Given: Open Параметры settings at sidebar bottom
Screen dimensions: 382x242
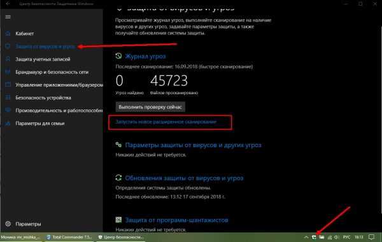Looking at the screenshot, I should click(28, 224).
